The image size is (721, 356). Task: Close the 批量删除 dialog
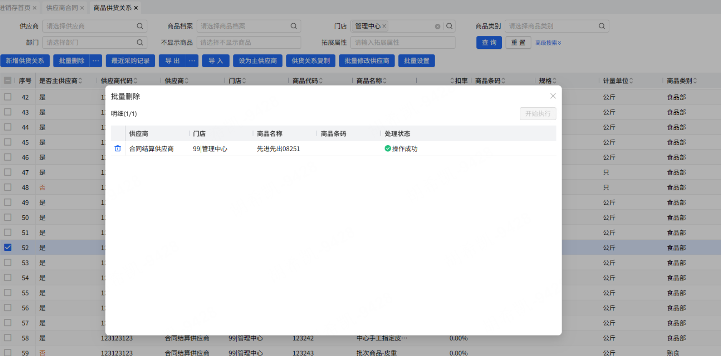click(553, 96)
